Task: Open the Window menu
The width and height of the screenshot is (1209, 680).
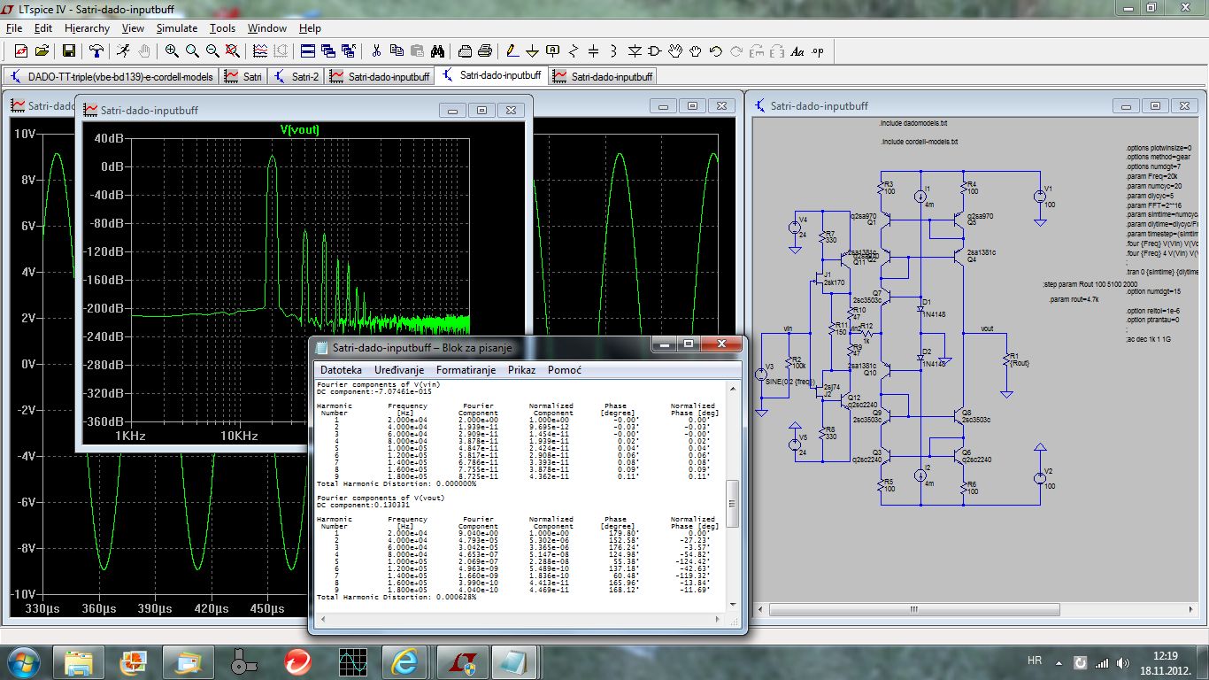Action: tap(267, 28)
